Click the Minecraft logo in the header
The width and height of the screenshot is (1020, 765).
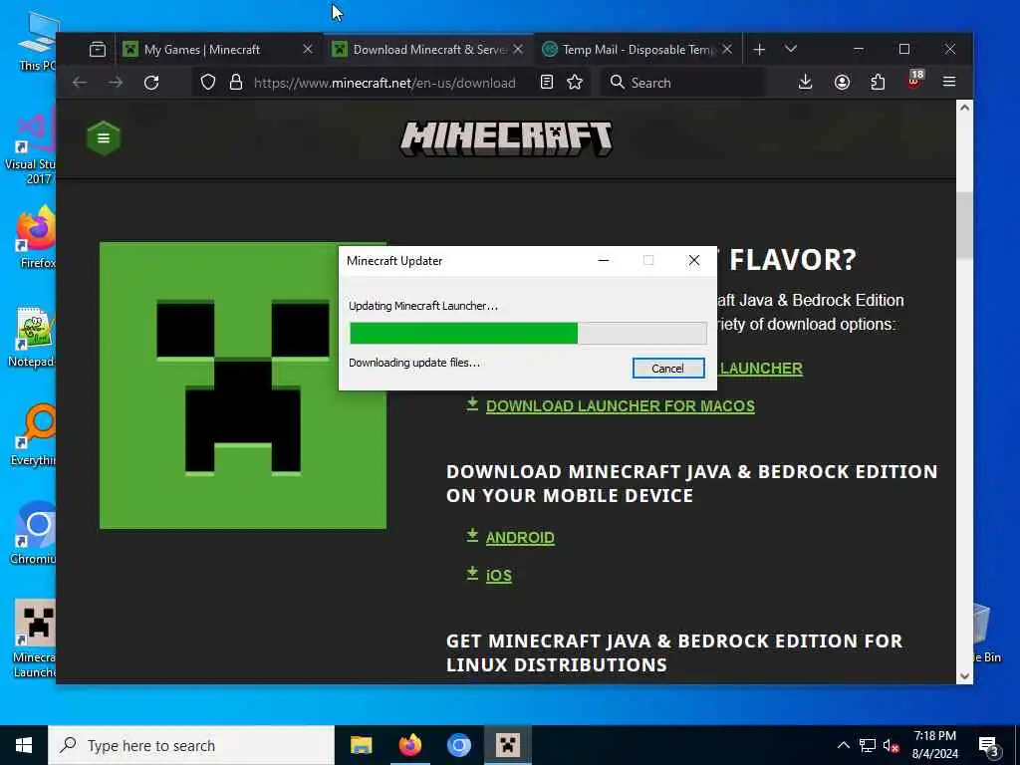click(x=506, y=137)
